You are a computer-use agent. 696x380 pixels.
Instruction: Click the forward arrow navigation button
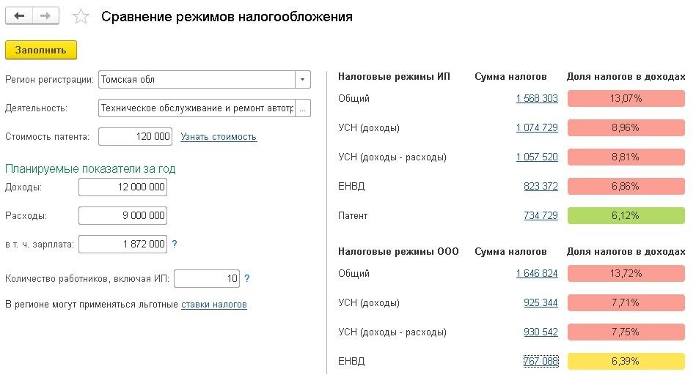point(45,16)
